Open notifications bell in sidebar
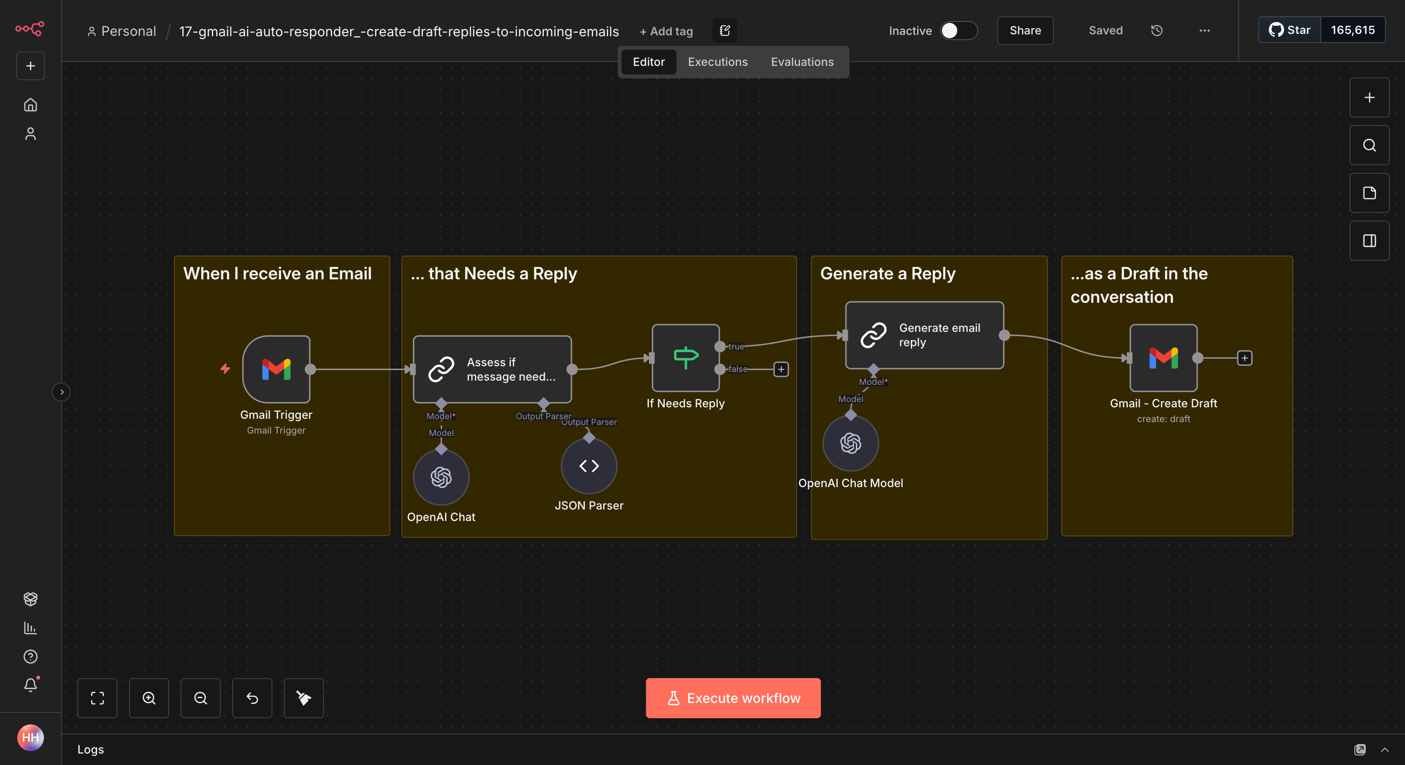 point(31,685)
